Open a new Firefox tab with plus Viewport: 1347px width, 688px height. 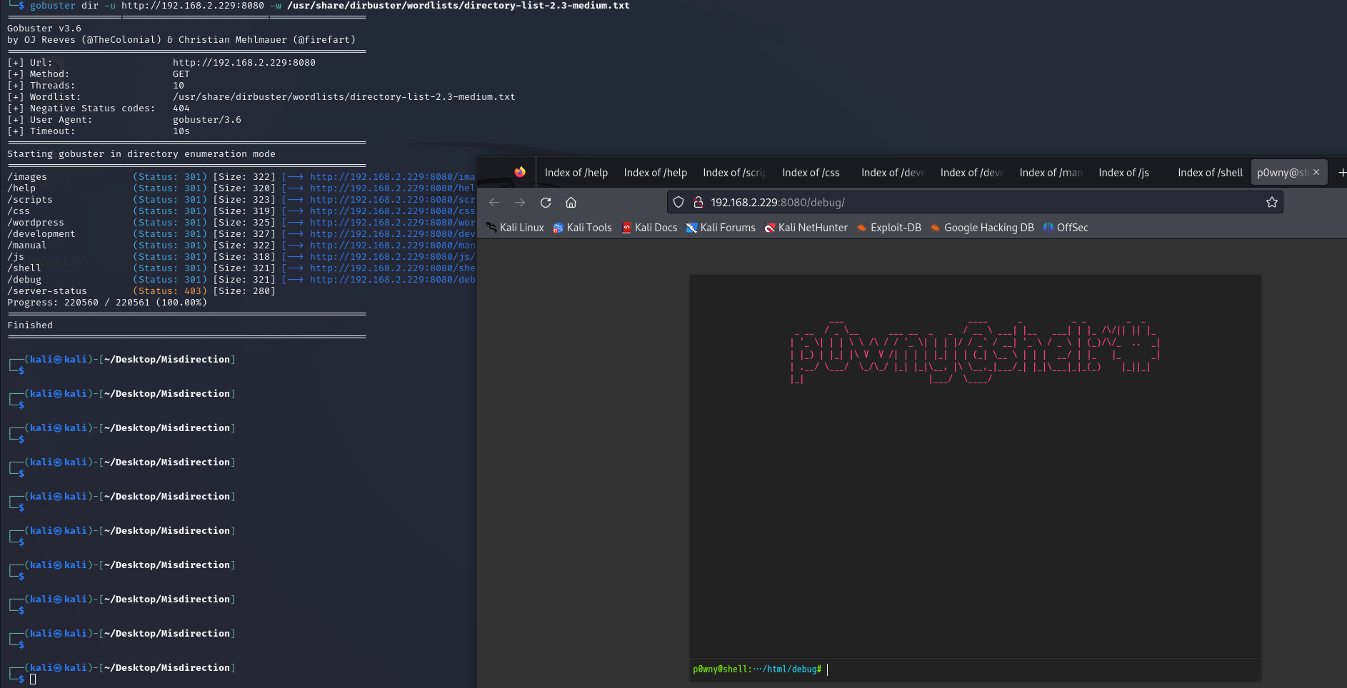click(x=1341, y=173)
